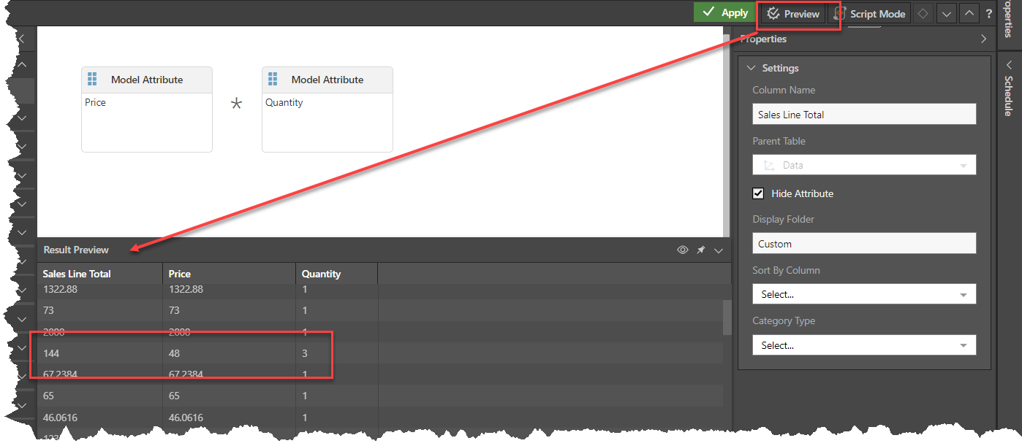Click the diamond icon in the toolbar

coord(923,14)
